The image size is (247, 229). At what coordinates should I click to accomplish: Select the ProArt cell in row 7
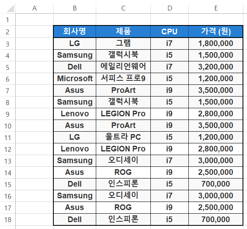coord(123,90)
